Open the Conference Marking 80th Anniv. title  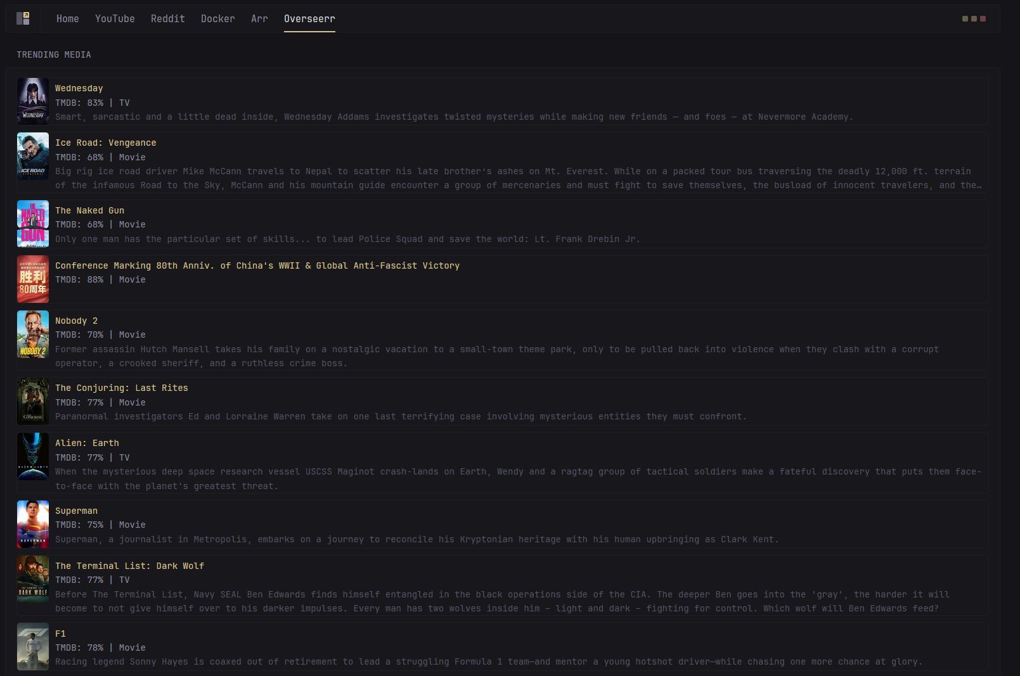(x=257, y=265)
